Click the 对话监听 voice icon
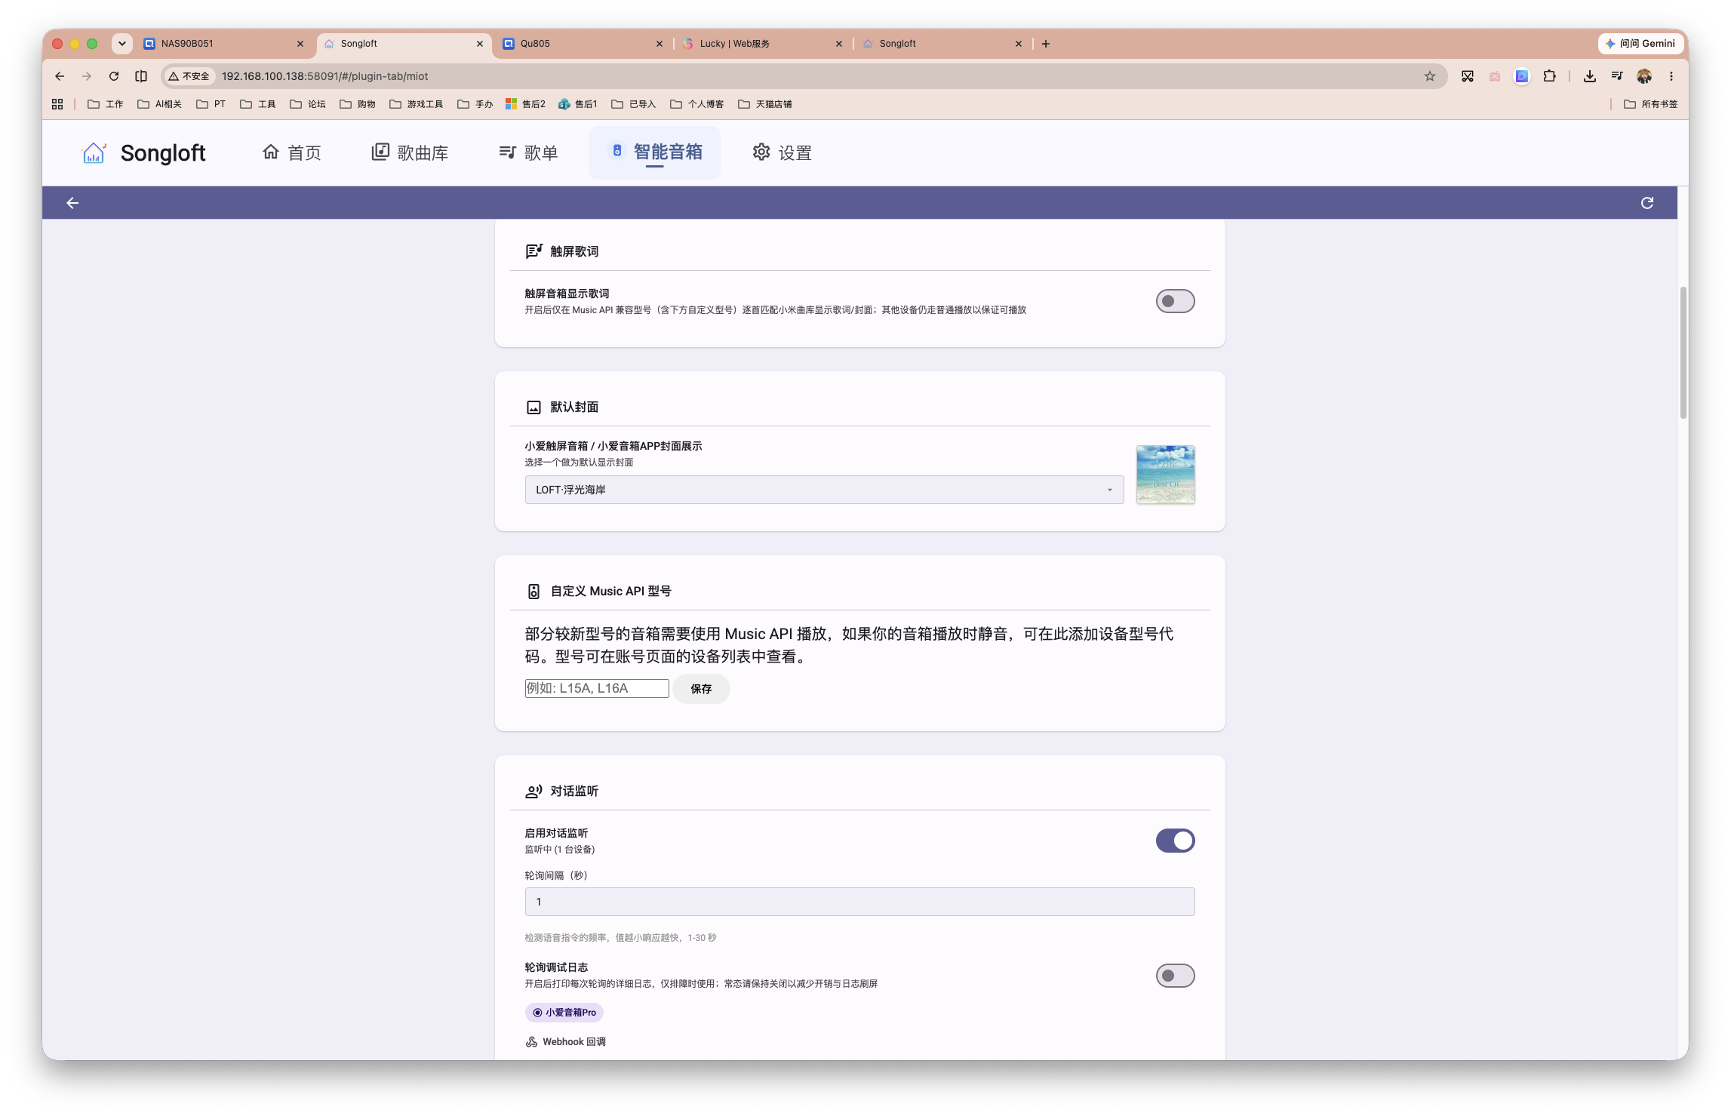Screen dimensions: 1731x1116 [x=533, y=792]
